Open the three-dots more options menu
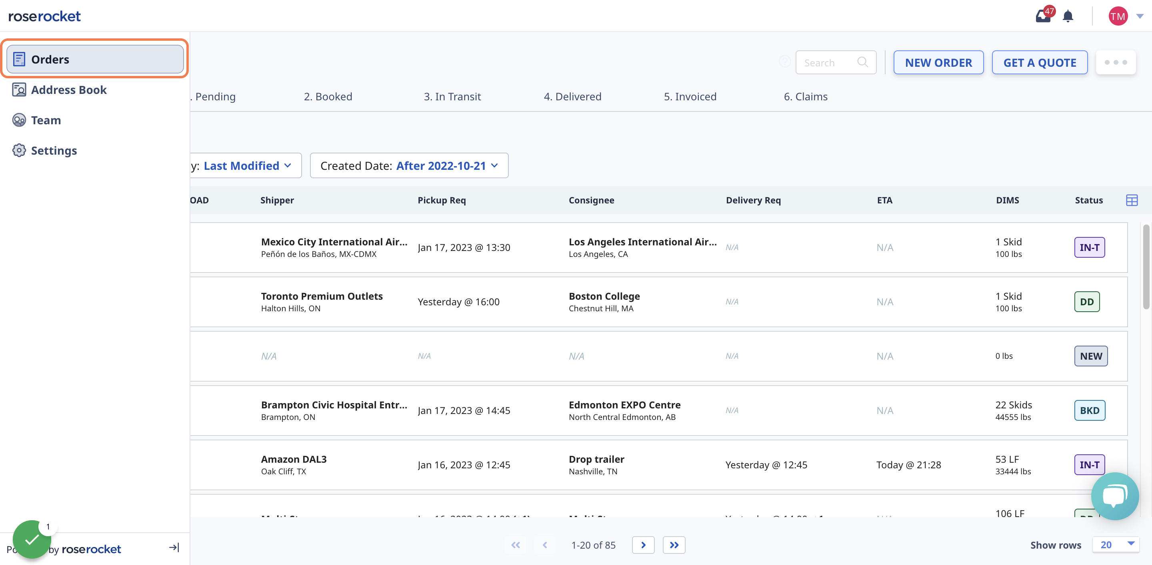Viewport: 1152px width, 565px height. click(1115, 62)
